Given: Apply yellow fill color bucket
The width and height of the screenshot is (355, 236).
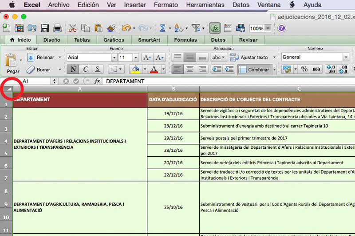Looking at the screenshot, I should (x=136, y=69).
